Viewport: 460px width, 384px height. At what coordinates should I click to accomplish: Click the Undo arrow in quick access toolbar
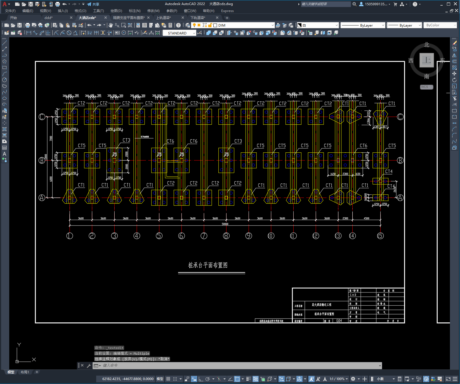click(65, 4)
